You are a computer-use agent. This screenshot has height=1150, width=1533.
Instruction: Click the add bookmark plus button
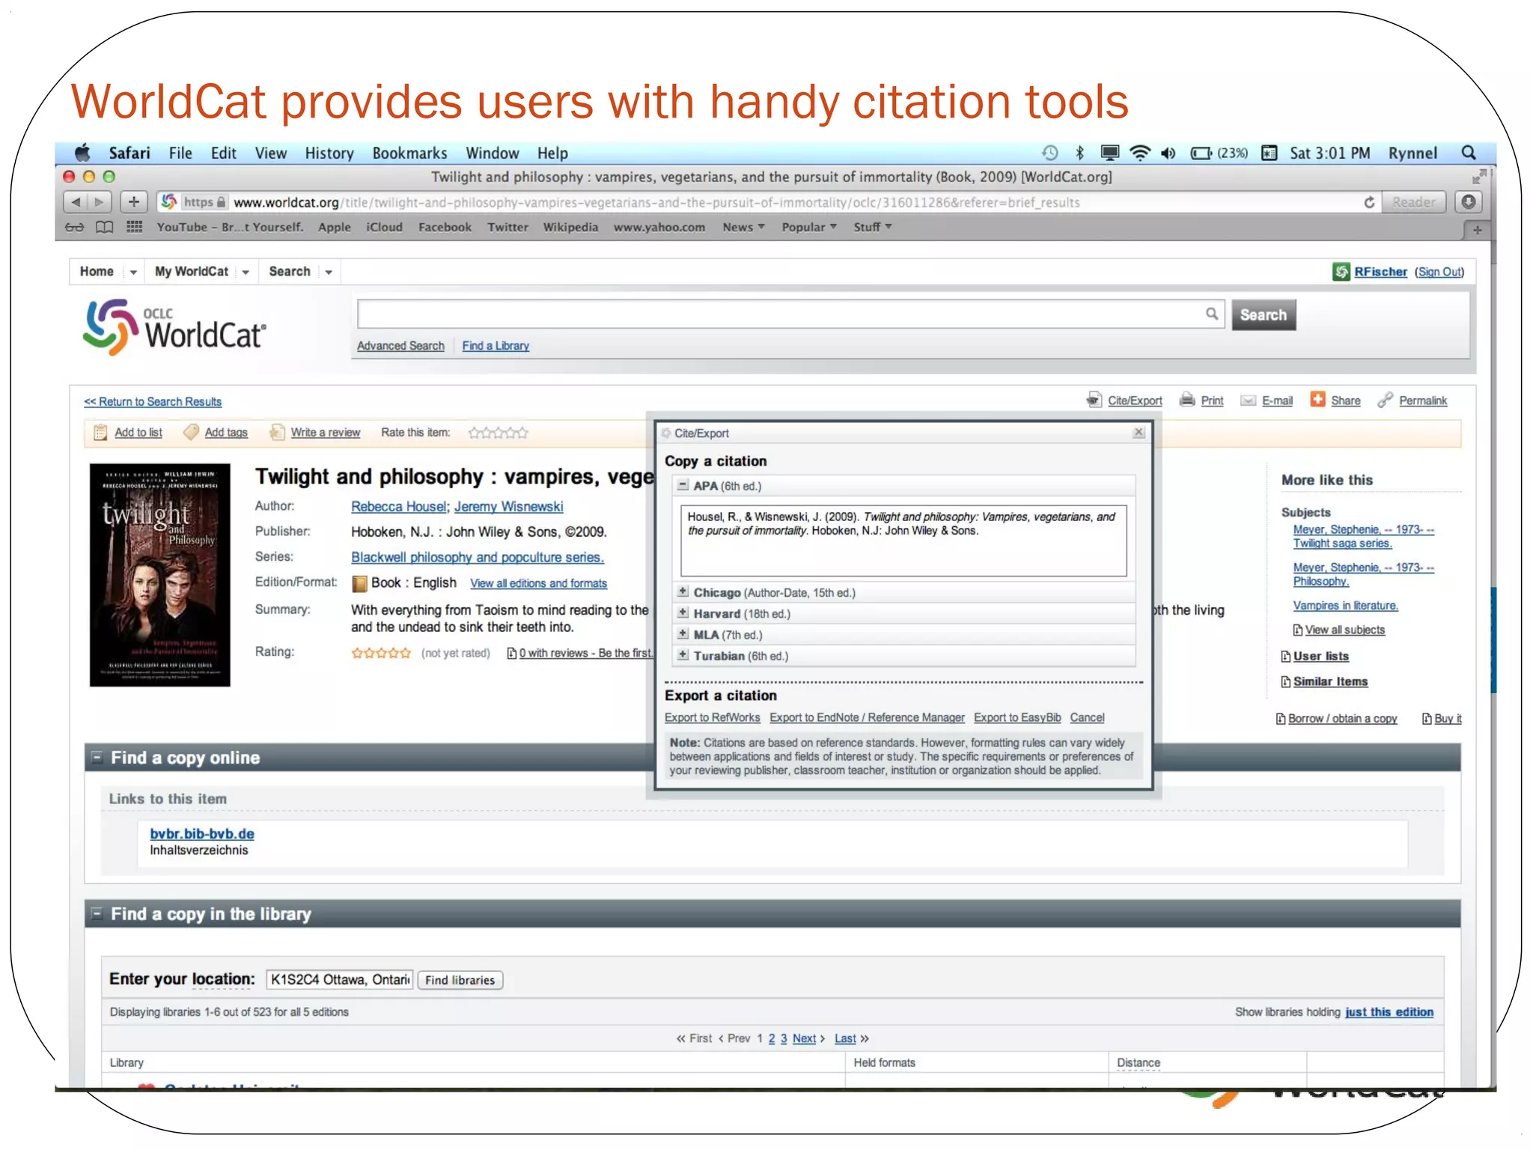133,201
